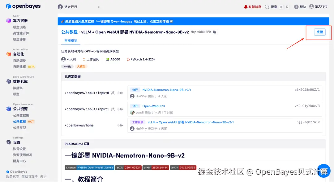Click the dataset ID aBK60J8nH0Z/1

(307, 90)
